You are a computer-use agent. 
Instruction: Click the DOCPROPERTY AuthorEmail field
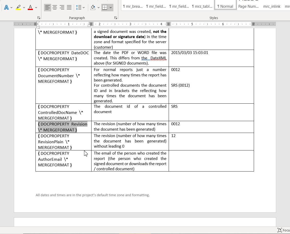[55, 159]
